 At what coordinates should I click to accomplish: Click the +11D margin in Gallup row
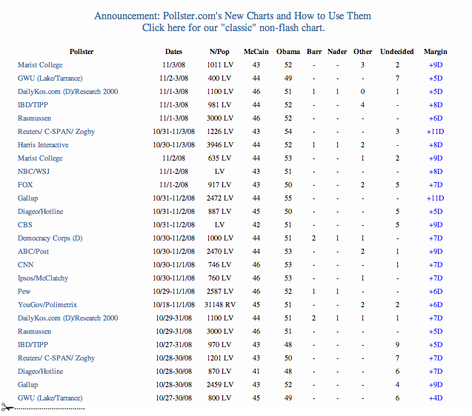tap(435, 198)
